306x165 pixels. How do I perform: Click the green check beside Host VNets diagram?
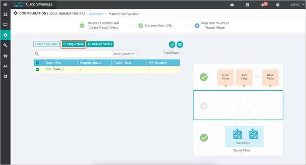point(204,77)
